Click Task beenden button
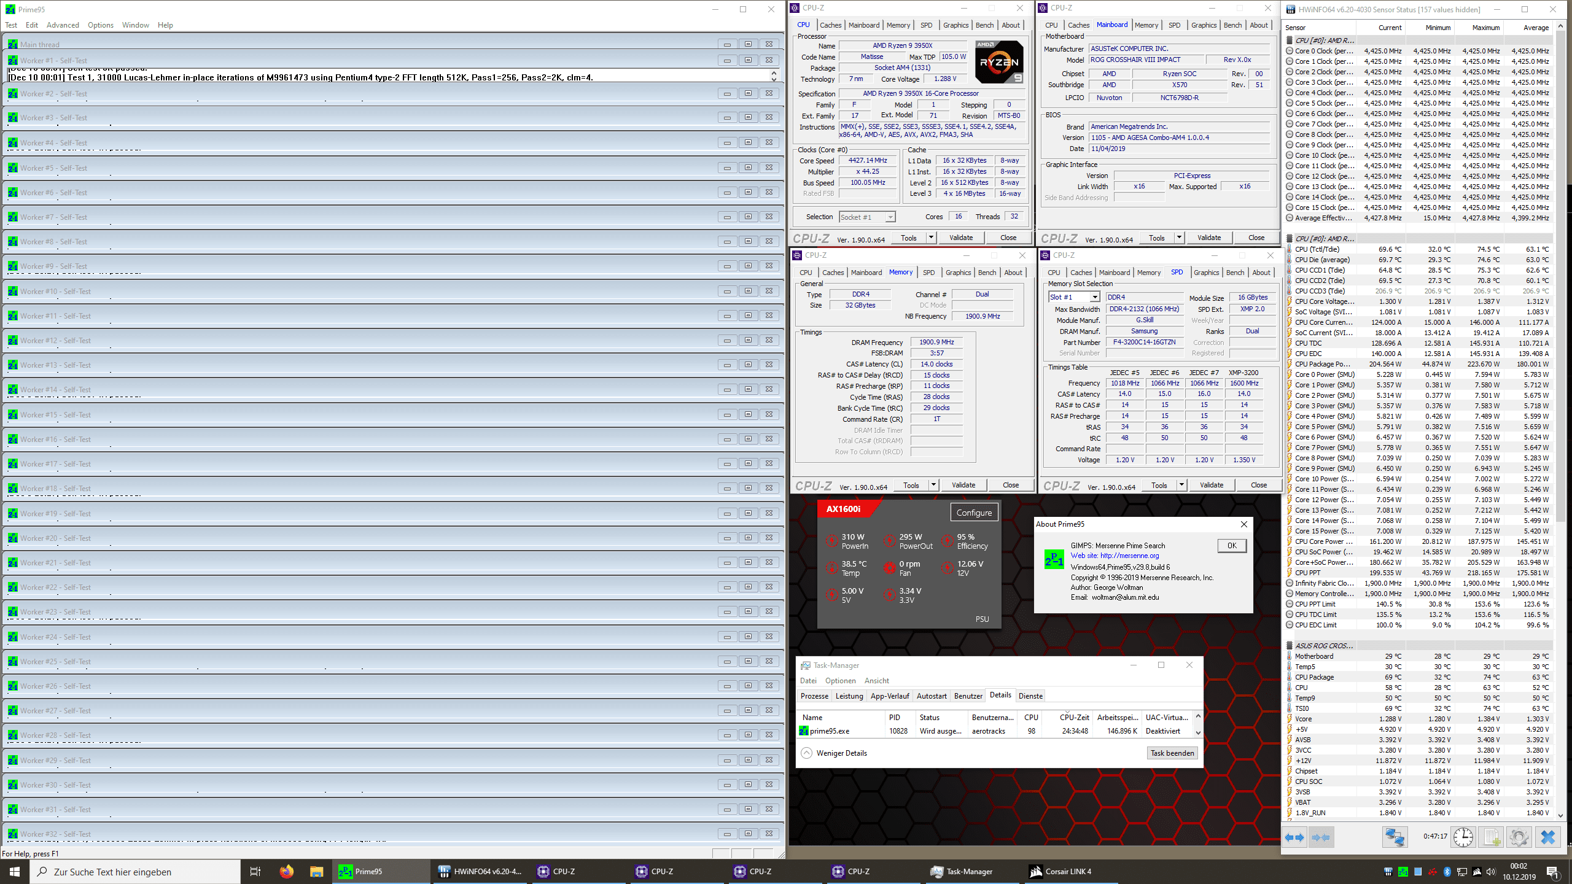This screenshot has width=1572, height=884. coord(1172,753)
